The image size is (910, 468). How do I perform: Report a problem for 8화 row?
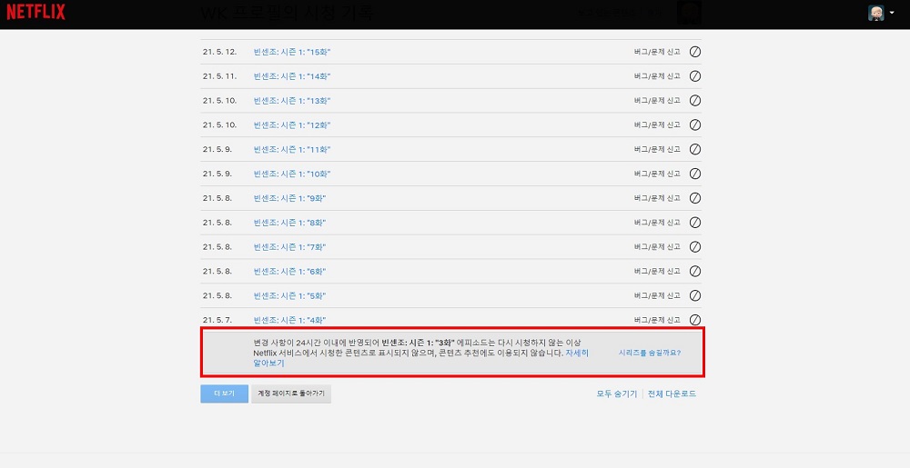pyautogui.click(x=657, y=223)
